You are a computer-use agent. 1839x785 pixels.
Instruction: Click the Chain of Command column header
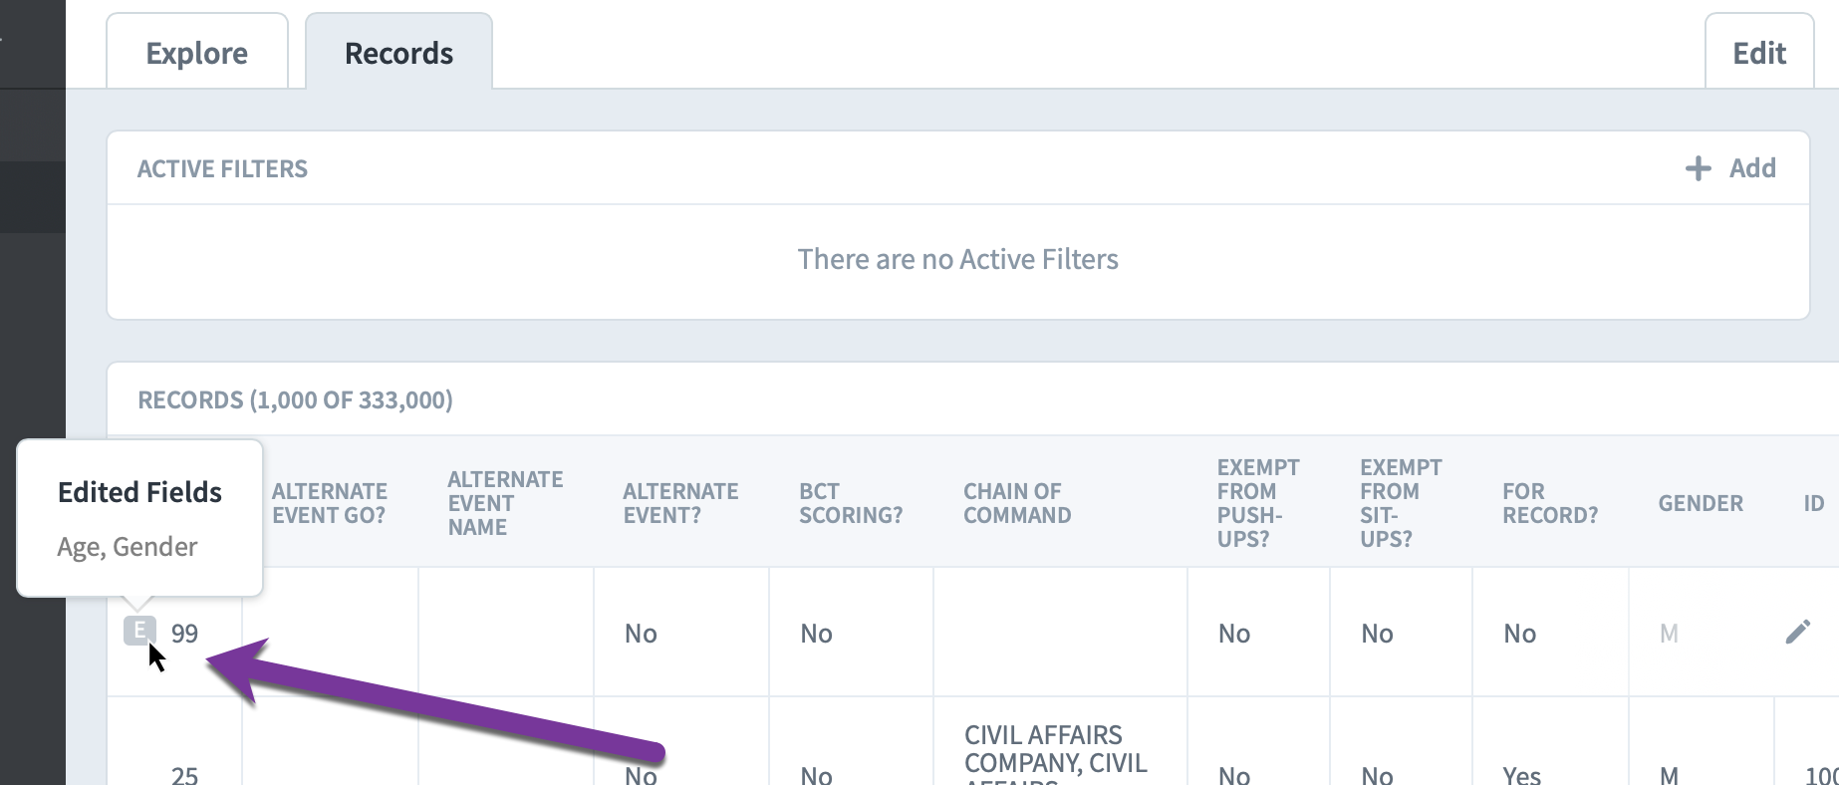[x=1017, y=503]
